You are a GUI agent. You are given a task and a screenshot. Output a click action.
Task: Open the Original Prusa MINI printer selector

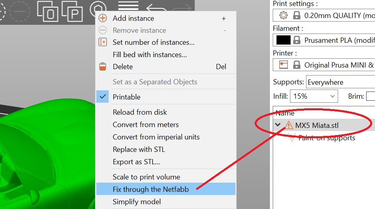point(339,65)
